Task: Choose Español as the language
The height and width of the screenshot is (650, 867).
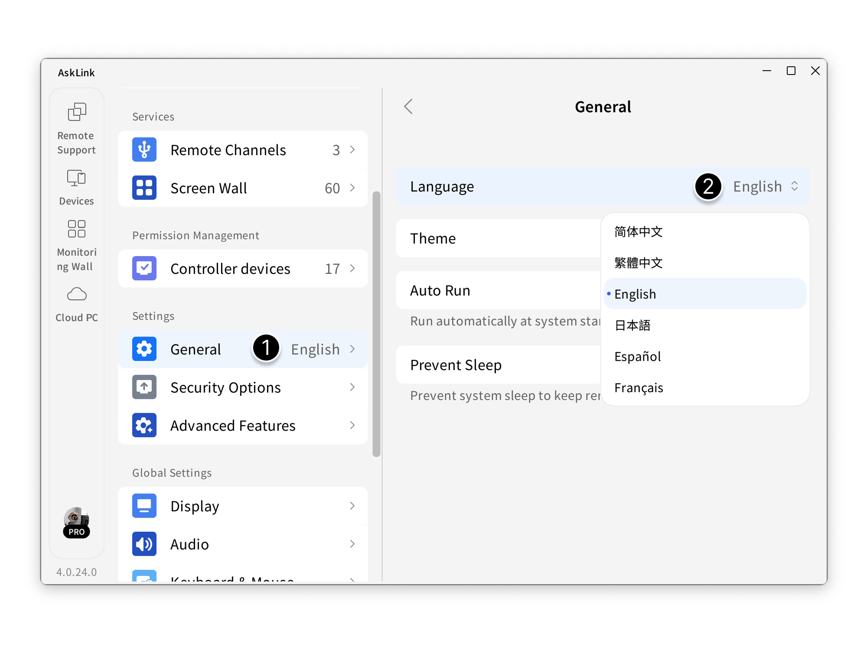Action: [x=637, y=357]
